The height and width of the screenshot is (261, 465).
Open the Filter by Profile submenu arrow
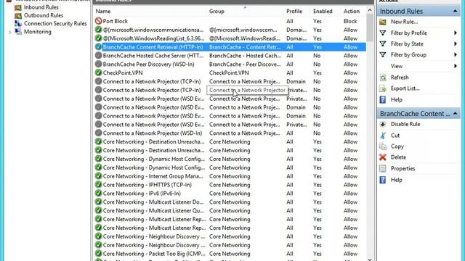tap(456, 33)
